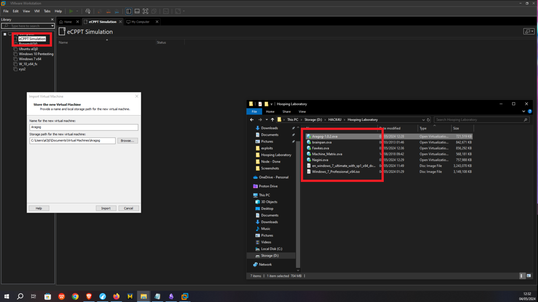Open the stretch guest dropdown arrow
Image resolution: width=538 pixels, height=302 pixels.
(x=183, y=11)
